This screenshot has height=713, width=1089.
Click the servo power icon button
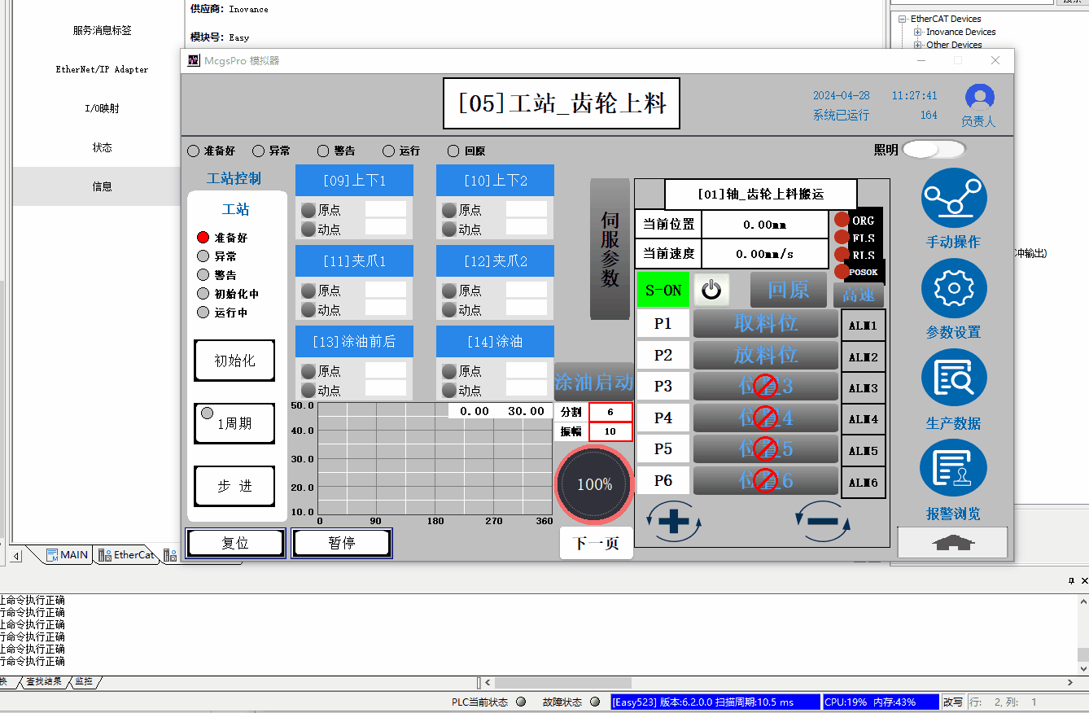(x=711, y=290)
